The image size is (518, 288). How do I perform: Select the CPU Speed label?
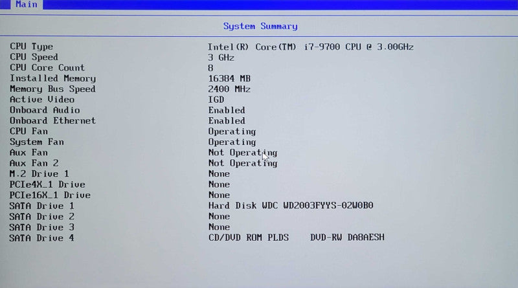click(x=34, y=57)
